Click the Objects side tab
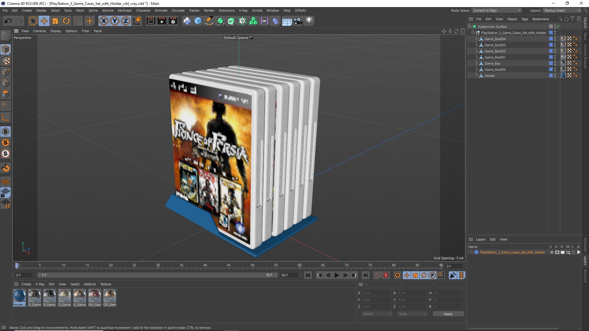This screenshot has width=589, height=331. coord(585,23)
